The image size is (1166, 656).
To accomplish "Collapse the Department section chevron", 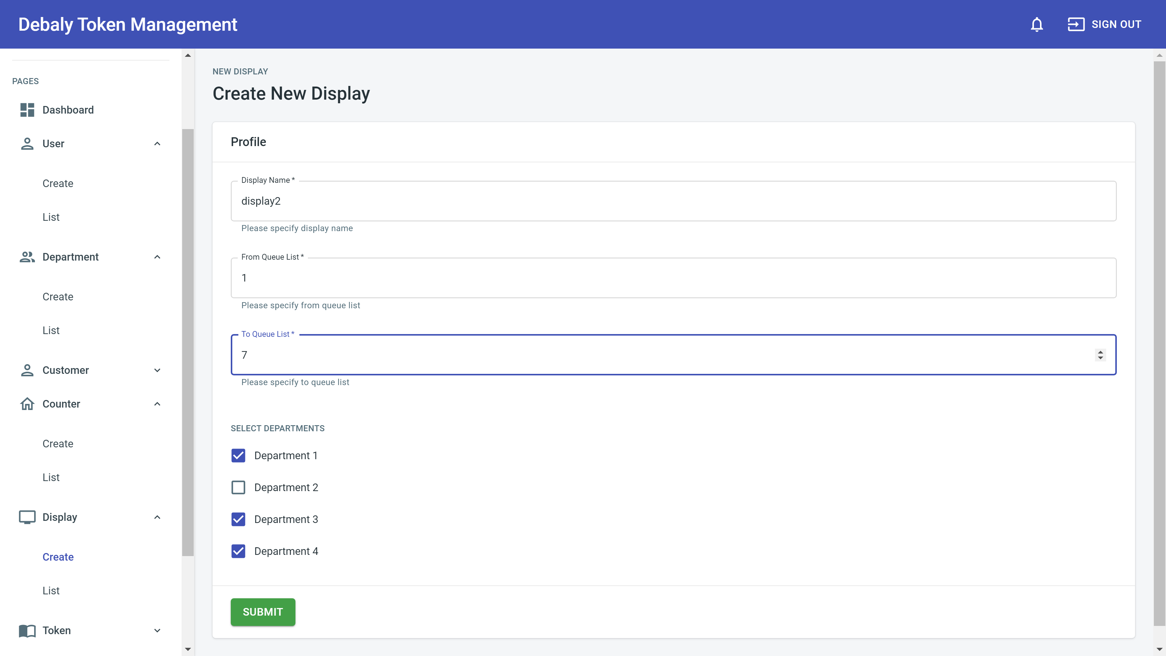I will (x=157, y=257).
